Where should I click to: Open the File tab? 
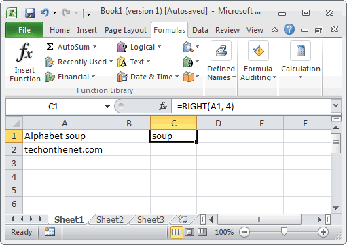(x=24, y=30)
